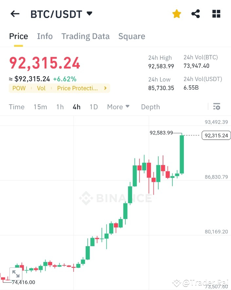Open the Info tab
This screenshot has height=290, width=231.
point(45,36)
